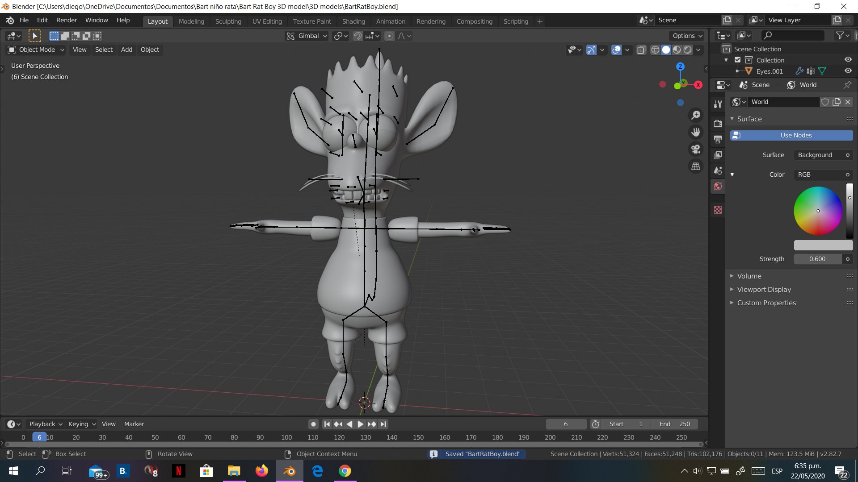The width and height of the screenshot is (858, 482).
Task: Open World properties tab icon
Action: [x=718, y=187]
